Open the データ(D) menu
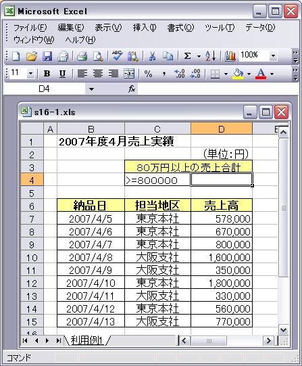This screenshot has height=366, width=302. [x=260, y=28]
